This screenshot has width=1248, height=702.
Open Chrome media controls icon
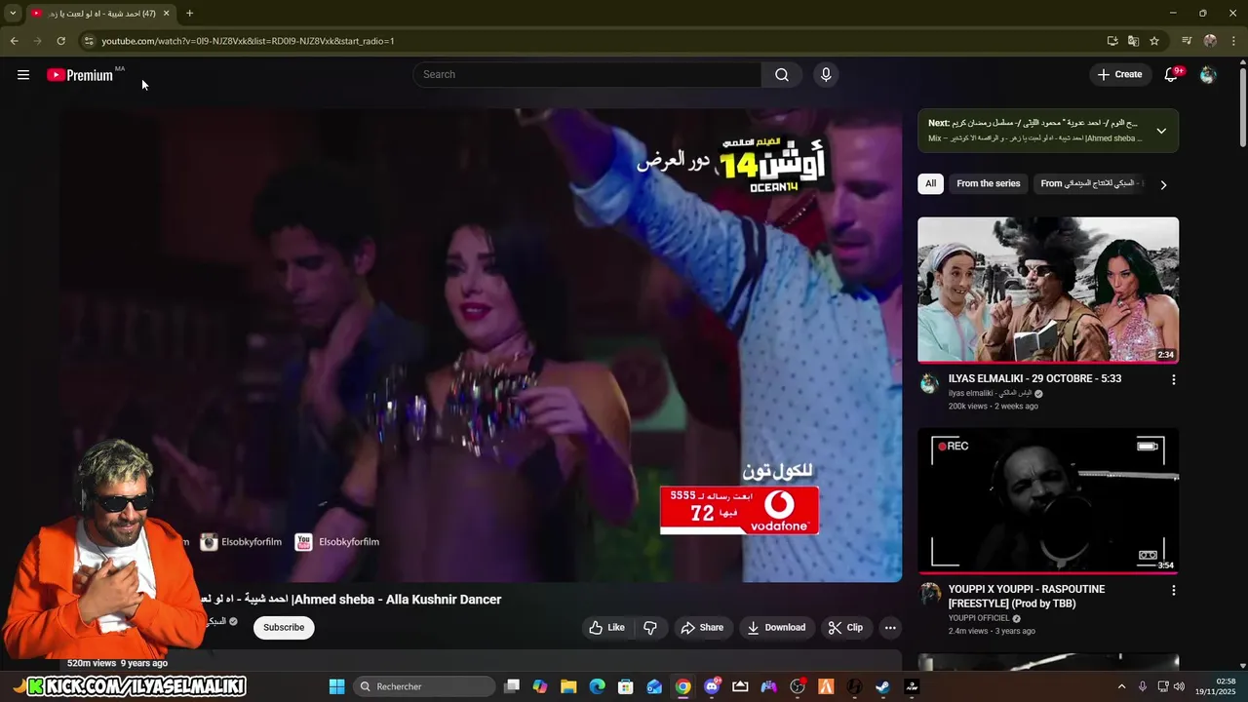(1187, 41)
